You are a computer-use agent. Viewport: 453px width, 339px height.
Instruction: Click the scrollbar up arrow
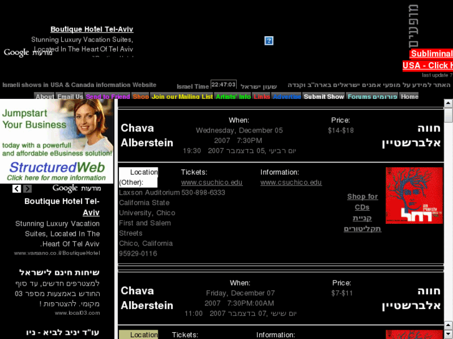pyautogui.click(x=448, y=103)
